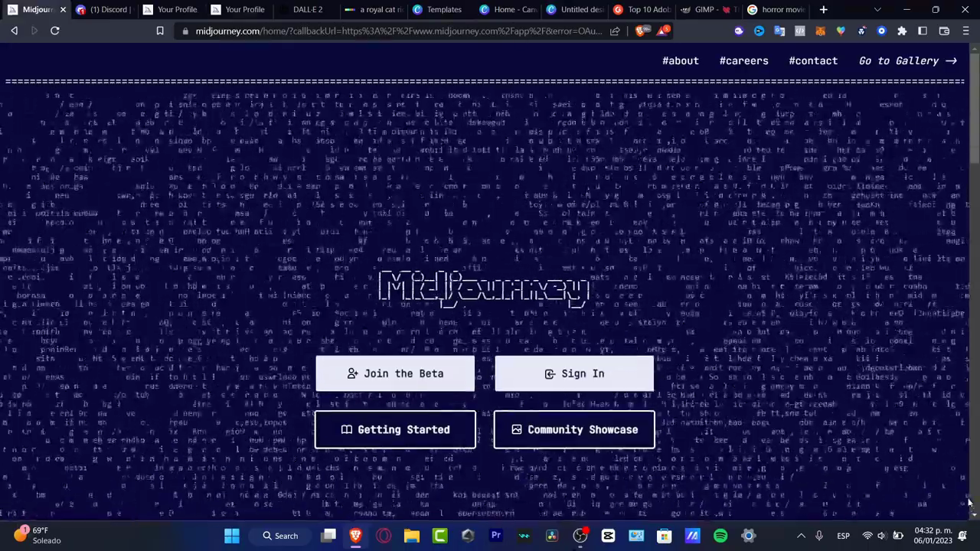Viewport: 980px width, 551px height.
Task: Open Task View on the taskbar
Action: (328, 536)
